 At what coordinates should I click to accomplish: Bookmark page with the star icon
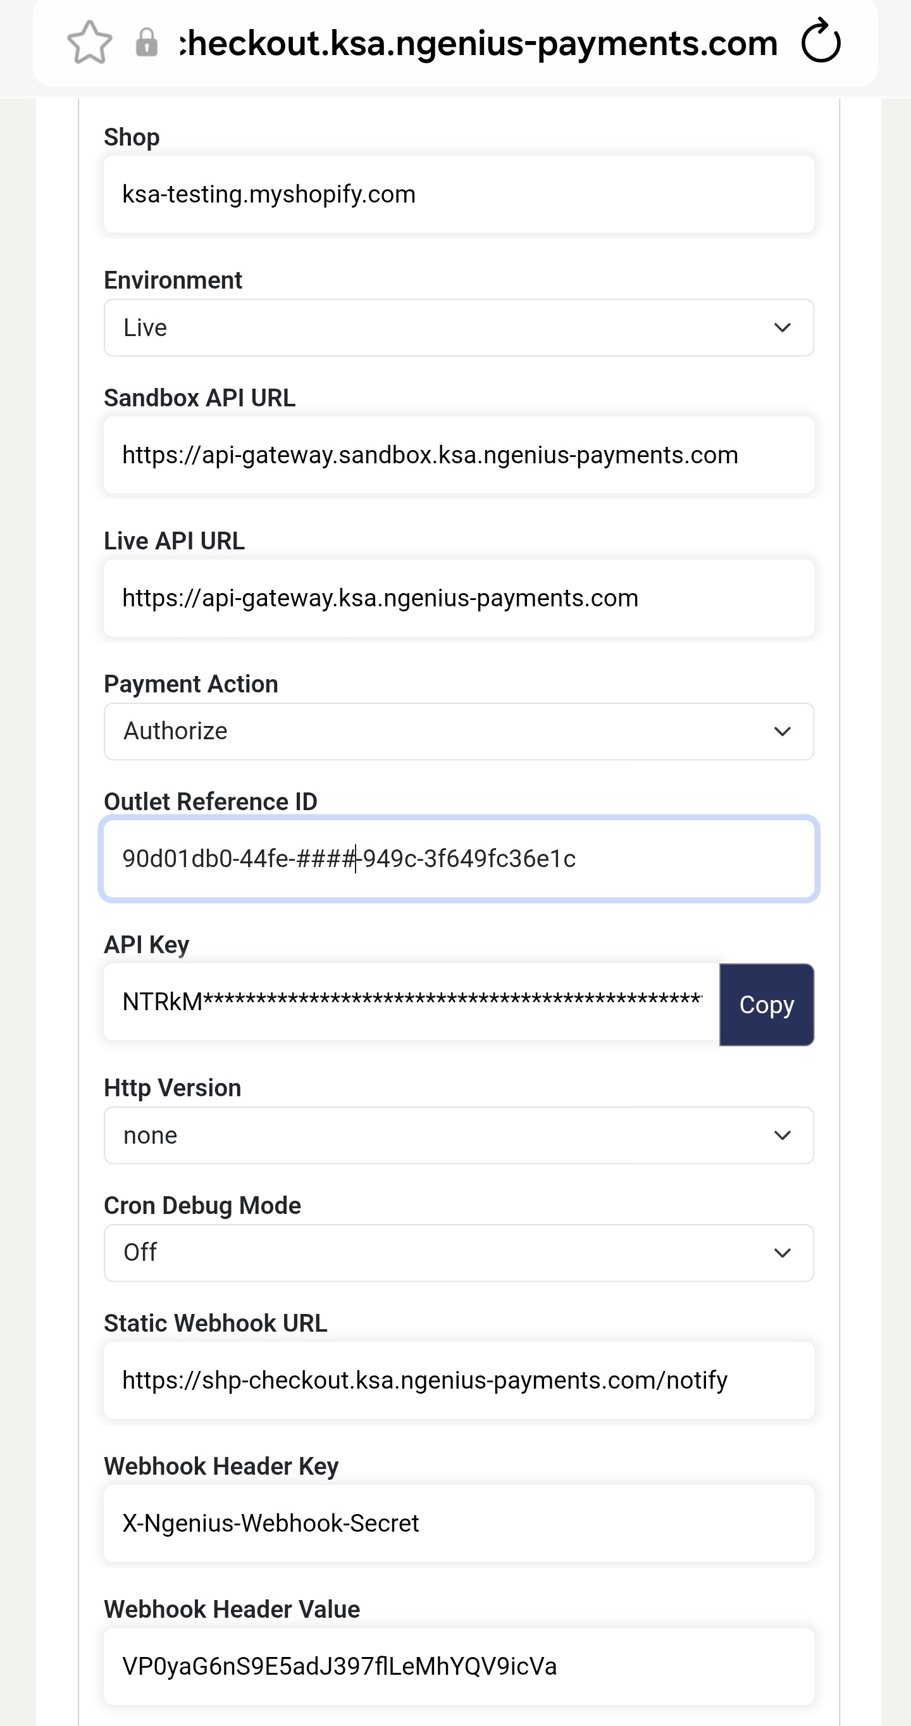(x=90, y=42)
